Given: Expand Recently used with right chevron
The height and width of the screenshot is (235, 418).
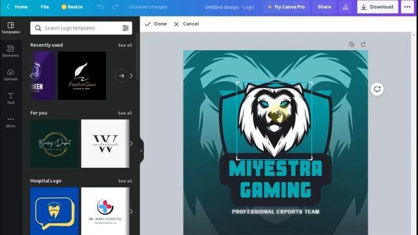Looking at the screenshot, I should [x=131, y=76].
